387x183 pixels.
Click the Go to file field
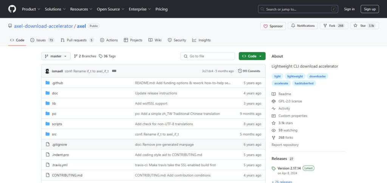(207, 56)
